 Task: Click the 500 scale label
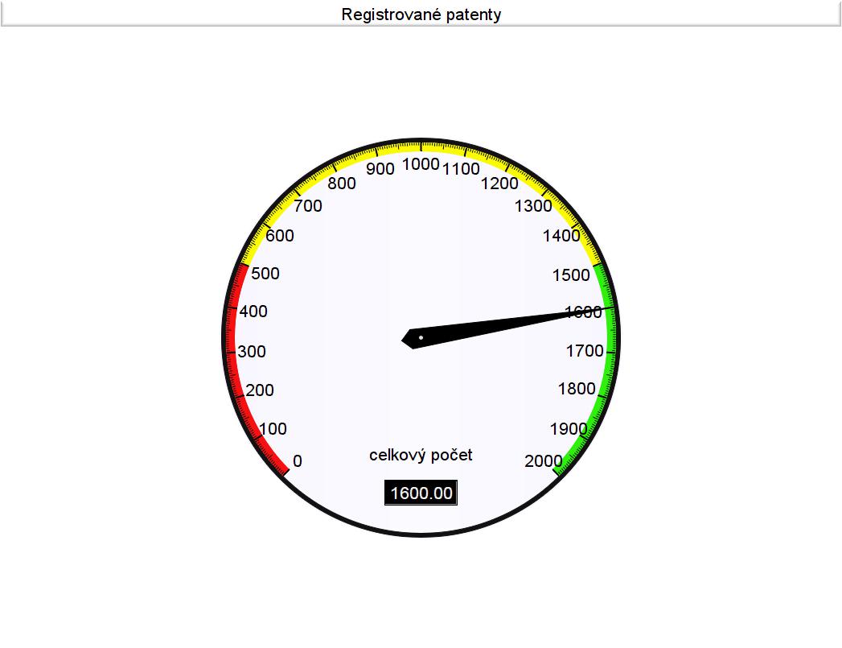tap(265, 274)
